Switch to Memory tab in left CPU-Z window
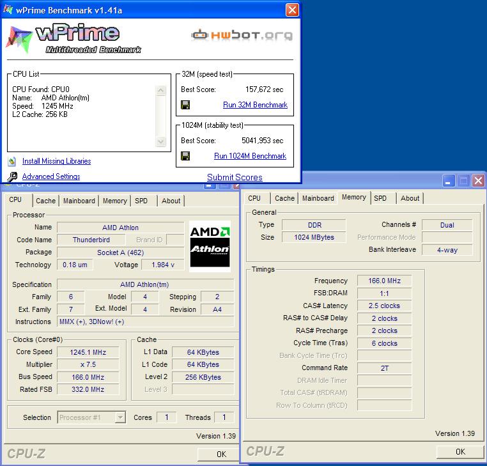This screenshot has height=466, width=487. pyautogui.click(x=115, y=201)
